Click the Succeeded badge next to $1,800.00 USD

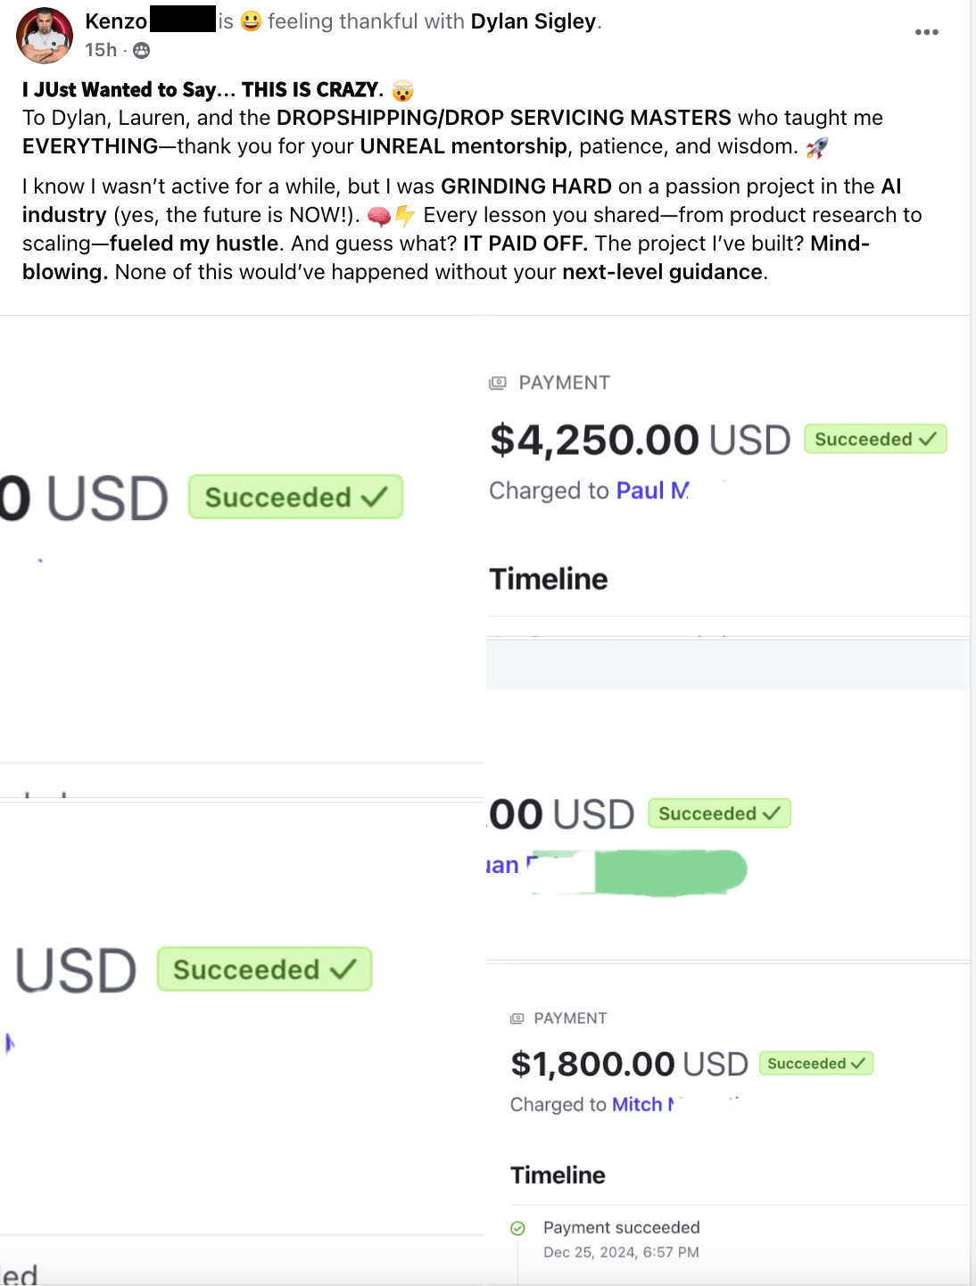(x=816, y=1063)
